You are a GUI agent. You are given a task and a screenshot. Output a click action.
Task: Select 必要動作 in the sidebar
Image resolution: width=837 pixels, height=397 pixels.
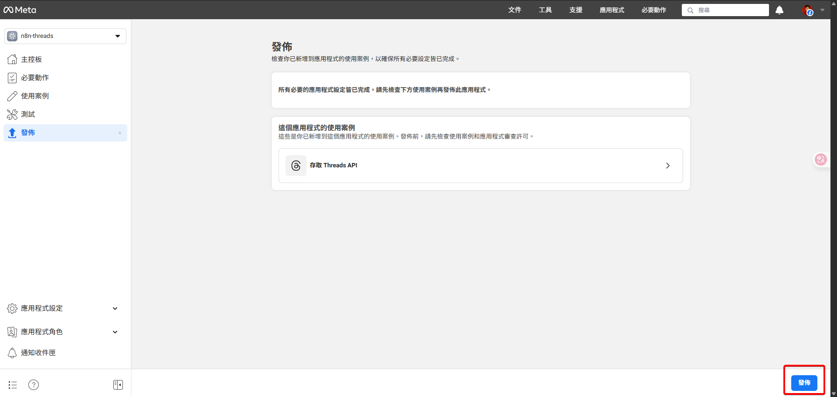[35, 78]
